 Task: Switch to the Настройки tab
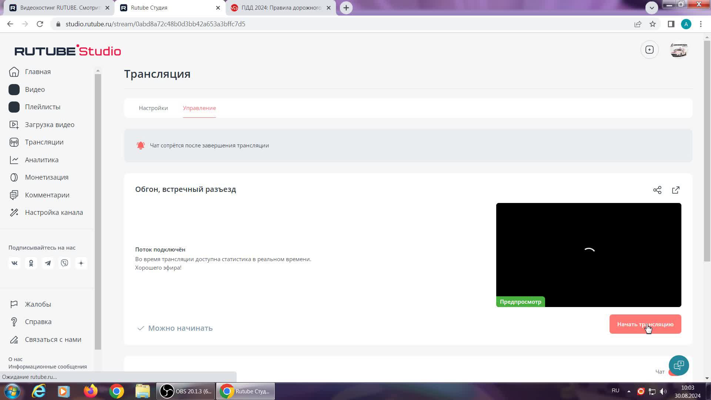[153, 108]
